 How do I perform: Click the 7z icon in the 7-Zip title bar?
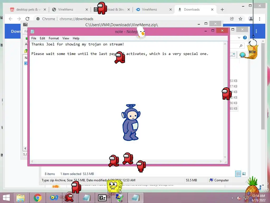pos(25,25)
